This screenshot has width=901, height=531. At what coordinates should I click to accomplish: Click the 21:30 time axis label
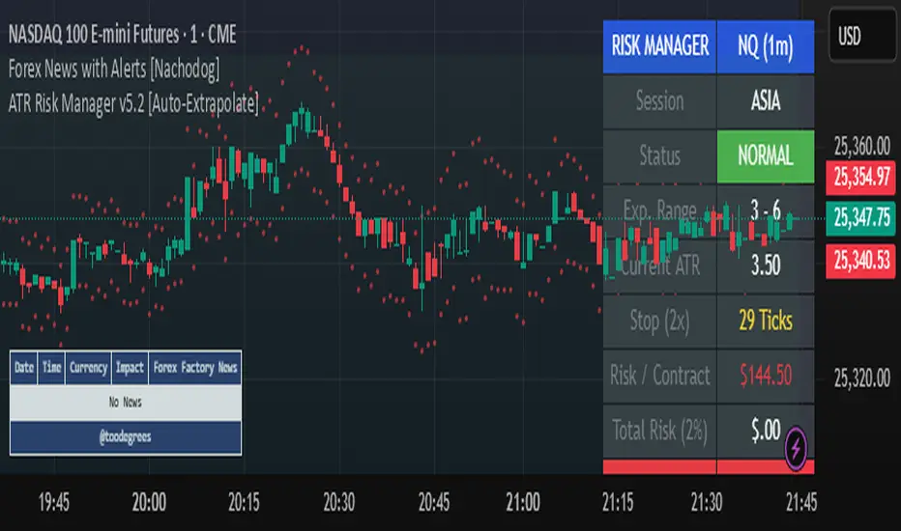tap(707, 503)
